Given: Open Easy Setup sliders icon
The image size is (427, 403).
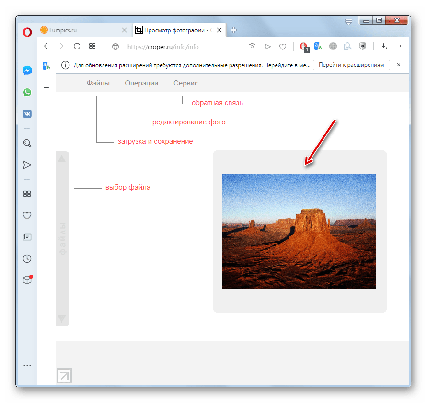Looking at the screenshot, I should [399, 46].
